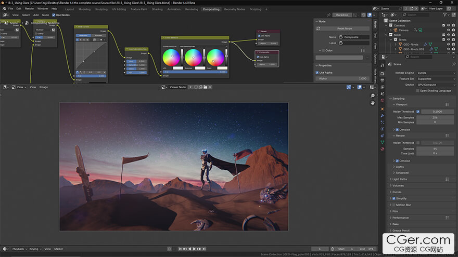The width and height of the screenshot is (458, 257).
Task: Open the Output properties tab icon
Action: point(383,80)
